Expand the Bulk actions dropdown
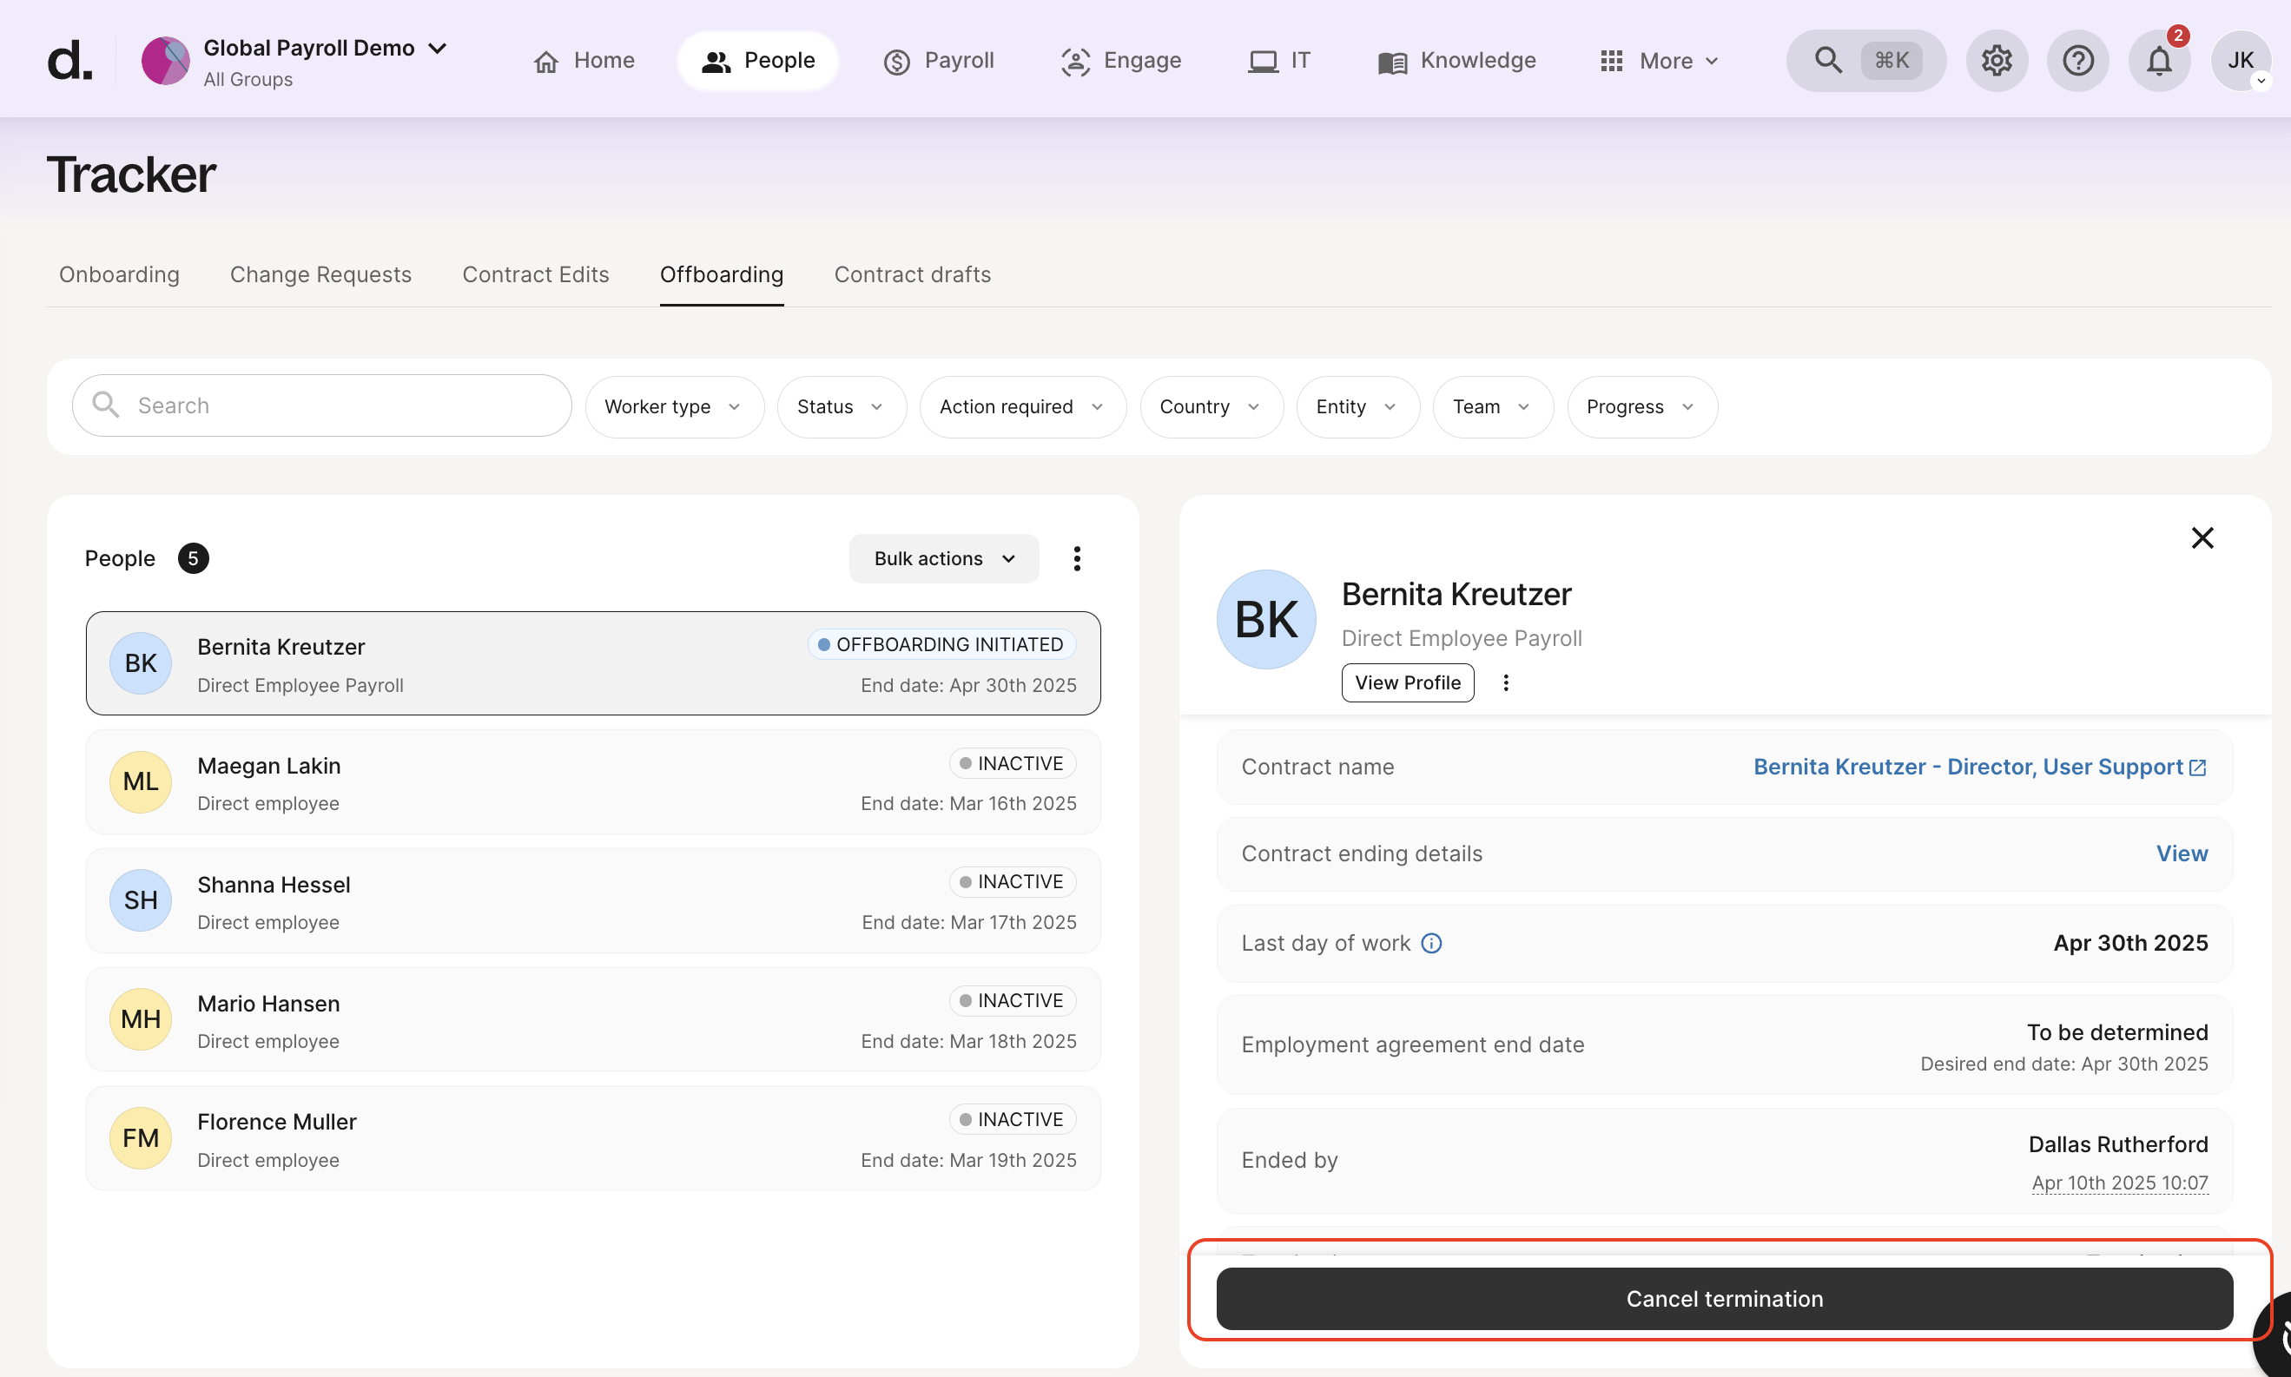2291x1377 pixels. (x=943, y=558)
